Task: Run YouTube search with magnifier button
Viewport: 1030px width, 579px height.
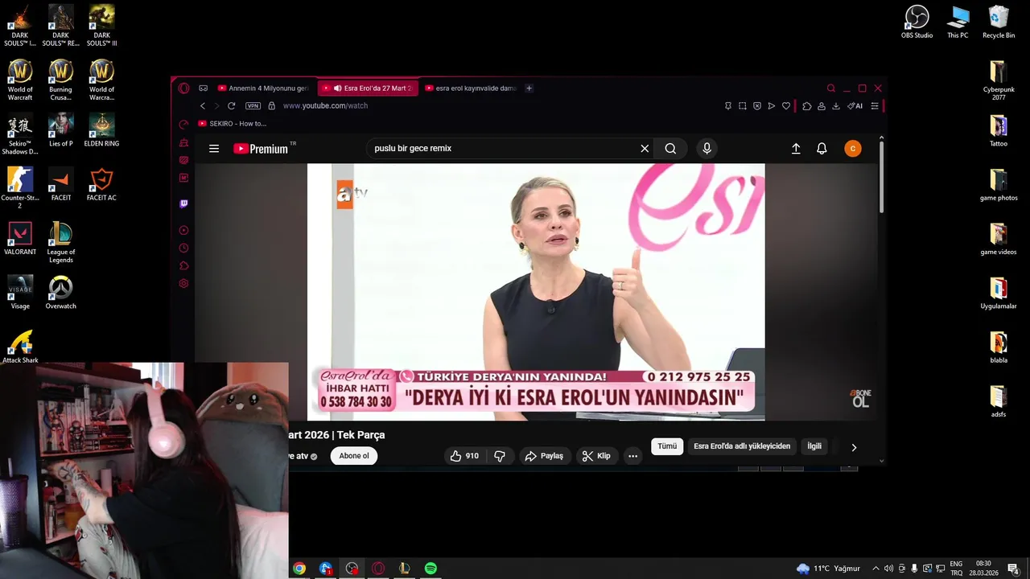Action: 670,149
